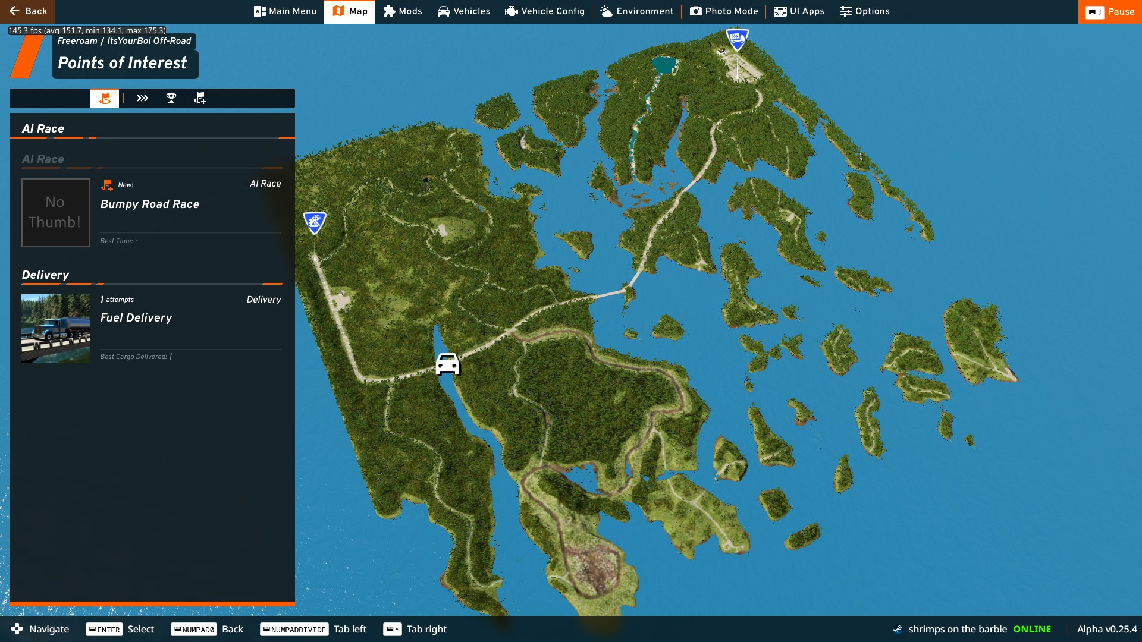Click the shrimps on the barbie username
Viewport: 1142px width, 642px height.
(958, 629)
